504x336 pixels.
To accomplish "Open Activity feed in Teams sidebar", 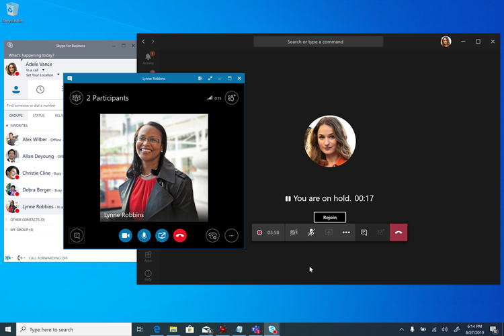I will [149, 58].
